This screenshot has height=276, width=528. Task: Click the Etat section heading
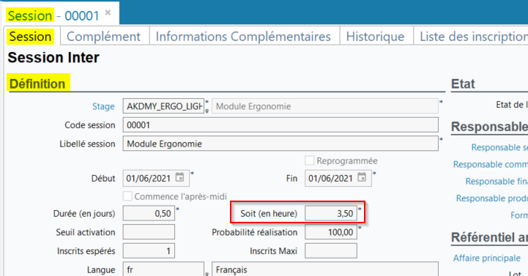coord(463,83)
